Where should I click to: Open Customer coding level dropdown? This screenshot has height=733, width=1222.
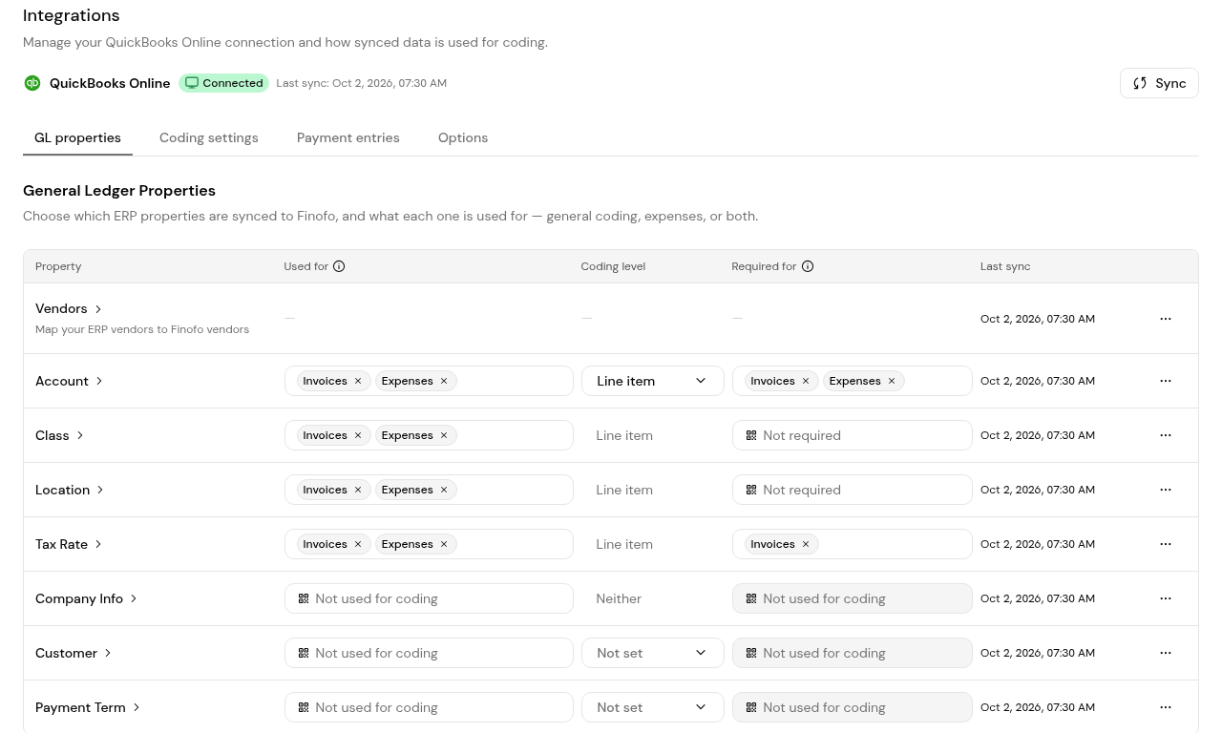[653, 653]
